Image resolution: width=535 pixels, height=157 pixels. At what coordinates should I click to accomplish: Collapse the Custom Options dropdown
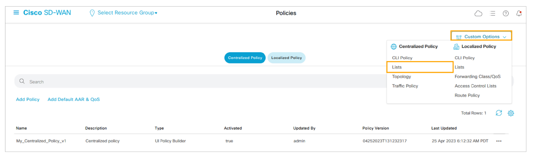481,37
